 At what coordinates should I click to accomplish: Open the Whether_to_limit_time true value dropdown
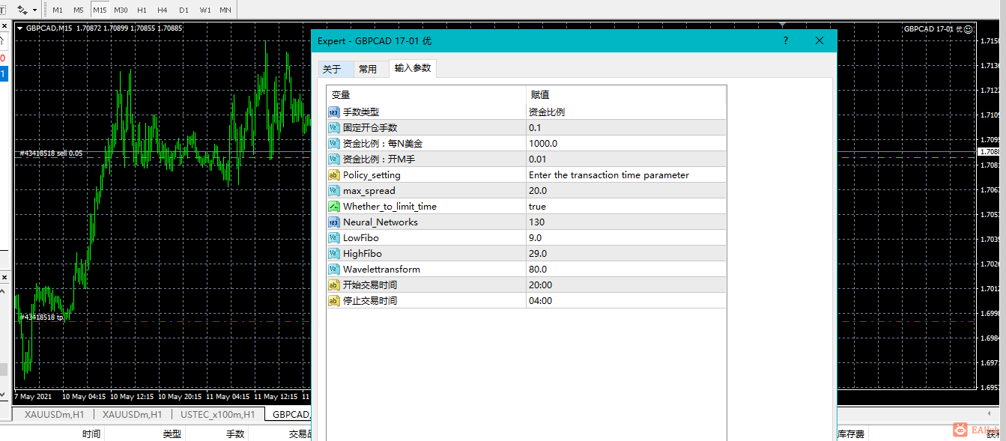[x=626, y=207]
